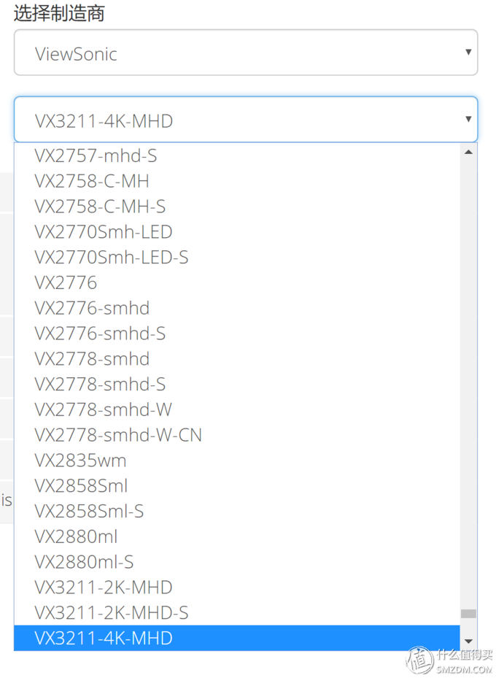Pick VX2770Smh-LED from the list

click(x=103, y=232)
